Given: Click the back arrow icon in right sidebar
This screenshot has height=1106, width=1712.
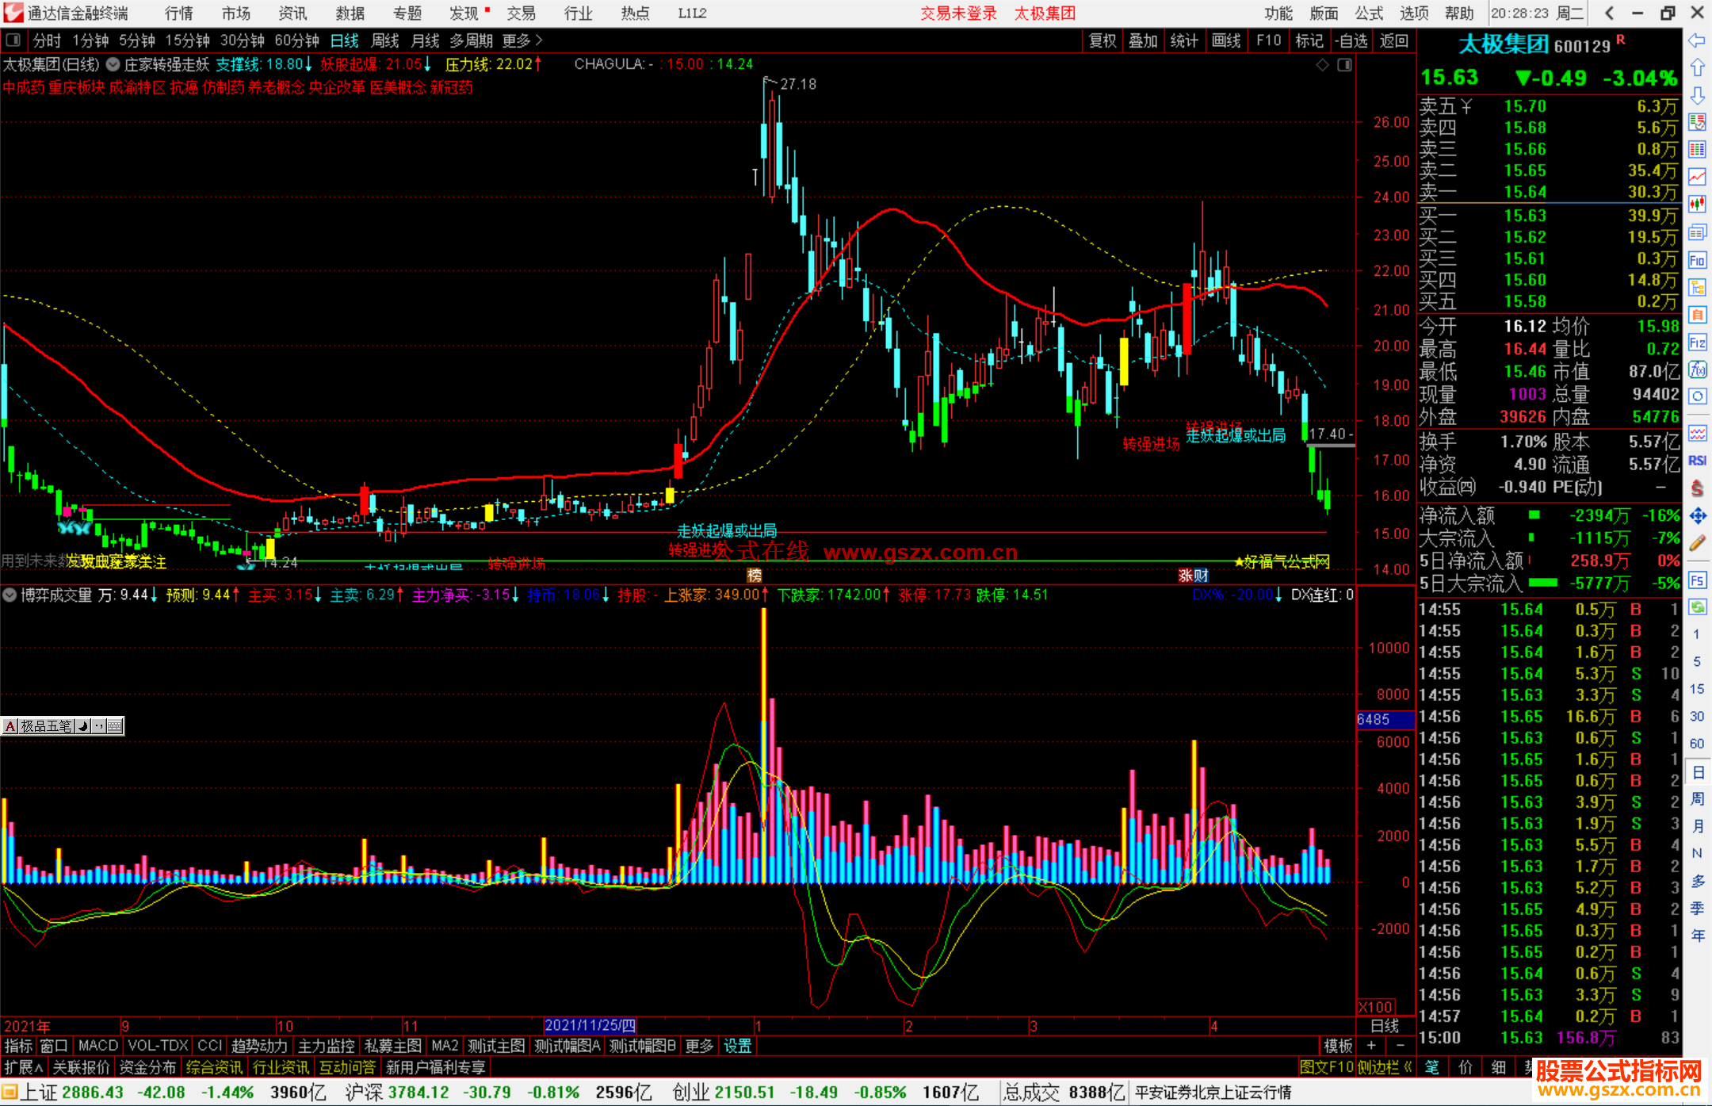Looking at the screenshot, I should click(1697, 40).
